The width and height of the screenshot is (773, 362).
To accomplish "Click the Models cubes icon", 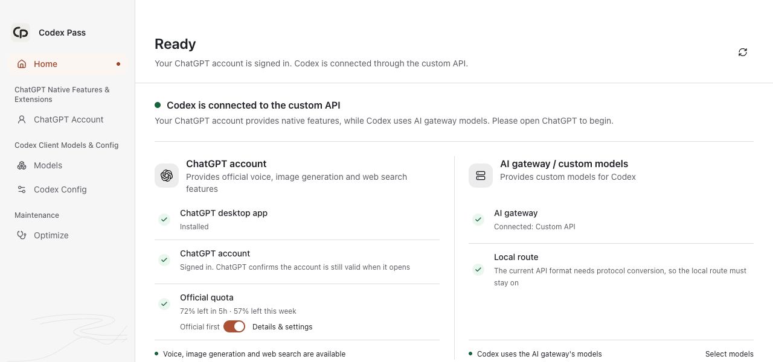I will tap(22, 165).
